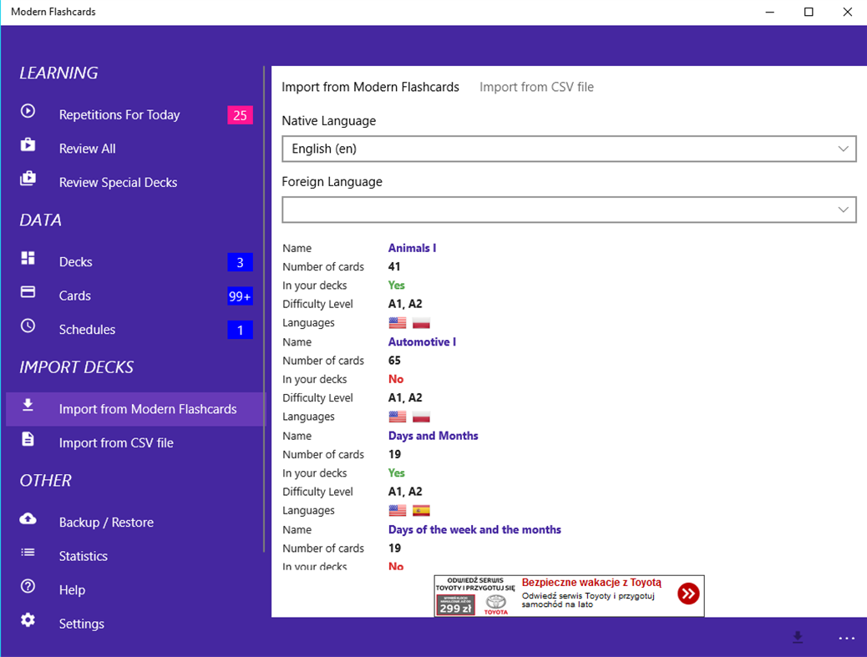Click the Decks grid icon
The height and width of the screenshot is (657, 867).
[x=26, y=261]
